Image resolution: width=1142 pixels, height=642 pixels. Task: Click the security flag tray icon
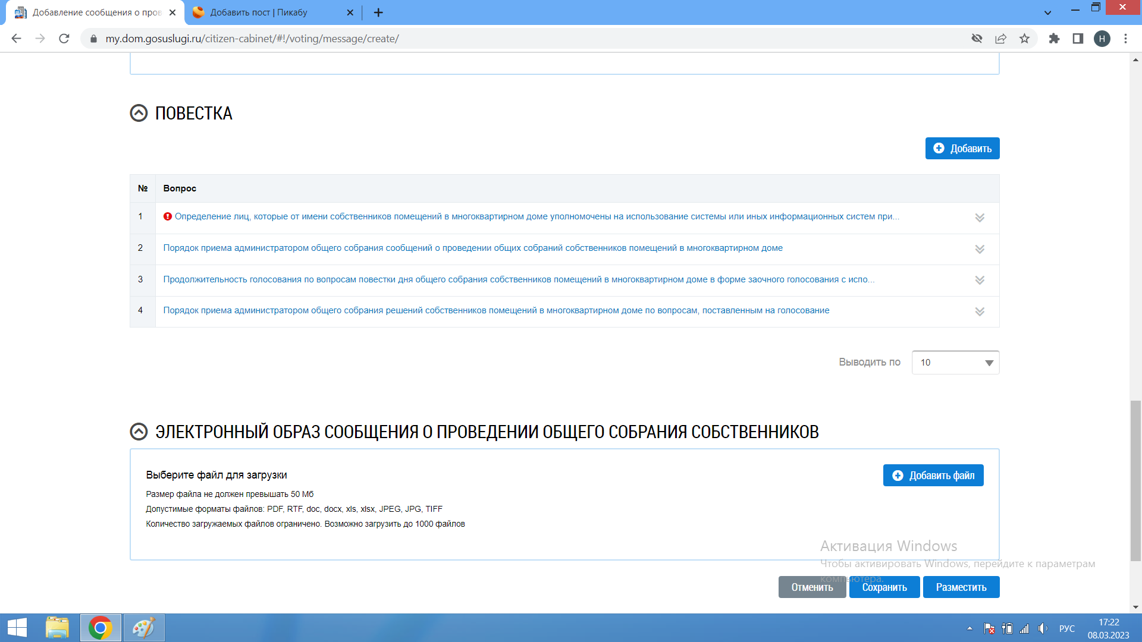[x=990, y=628]
